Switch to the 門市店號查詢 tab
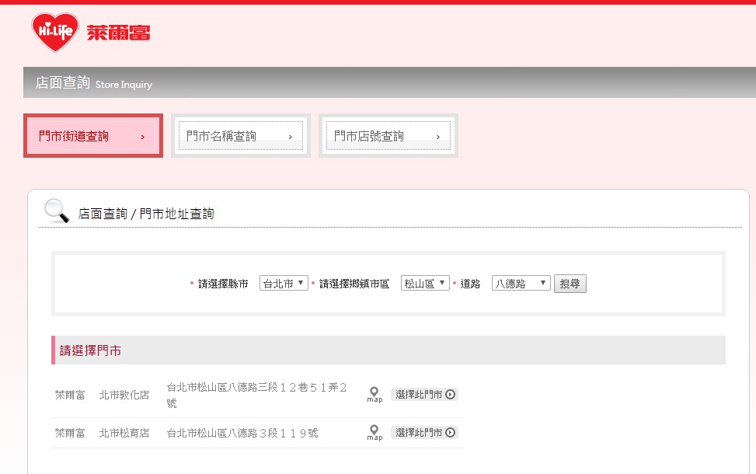Viewport: 756px width, 474px height. click(388, 136)
